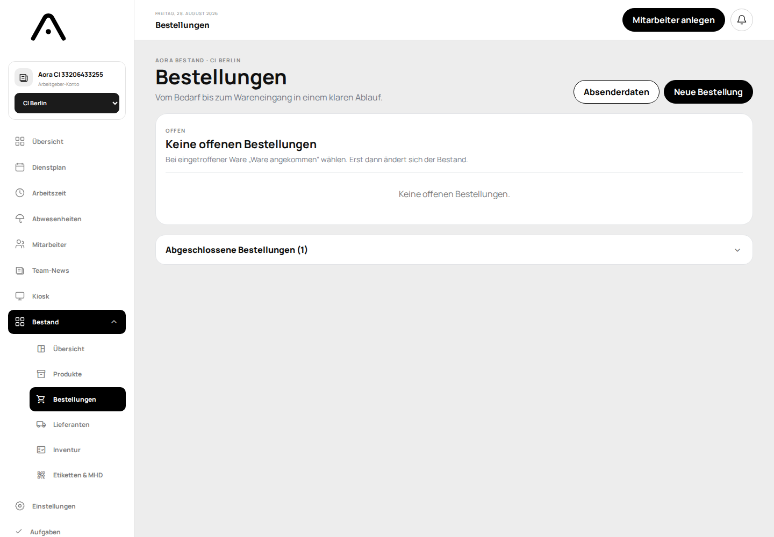Click the Abwesenheiten umbrella icon

click(x=20, y=219)
